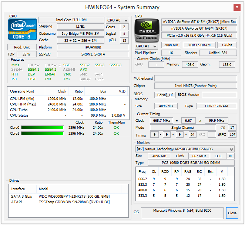Select the 400.0 frequency timing row
This screenshot has width=245, height=225.
point(185,190)
